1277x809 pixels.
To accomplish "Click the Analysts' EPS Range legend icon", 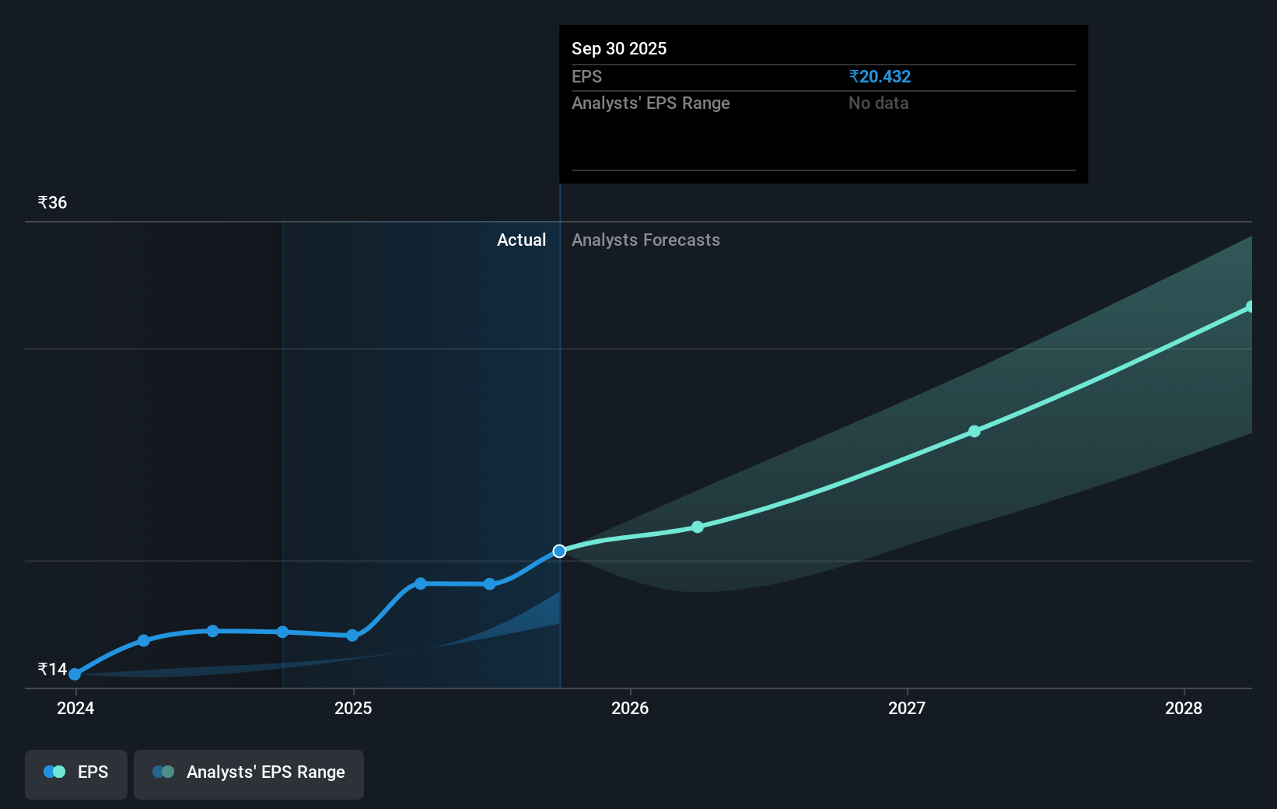I will (x=163, y=772).
